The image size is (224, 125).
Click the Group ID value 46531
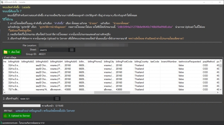[42, 54]
